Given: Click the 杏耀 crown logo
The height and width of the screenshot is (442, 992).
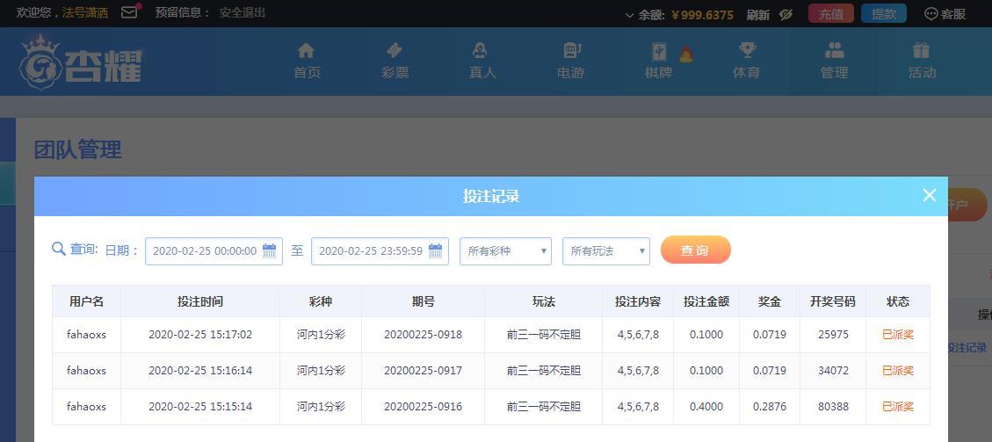Looking at the screenshot, I should (80, 62).
